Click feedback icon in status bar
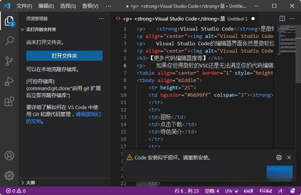 tap(280, 191)
